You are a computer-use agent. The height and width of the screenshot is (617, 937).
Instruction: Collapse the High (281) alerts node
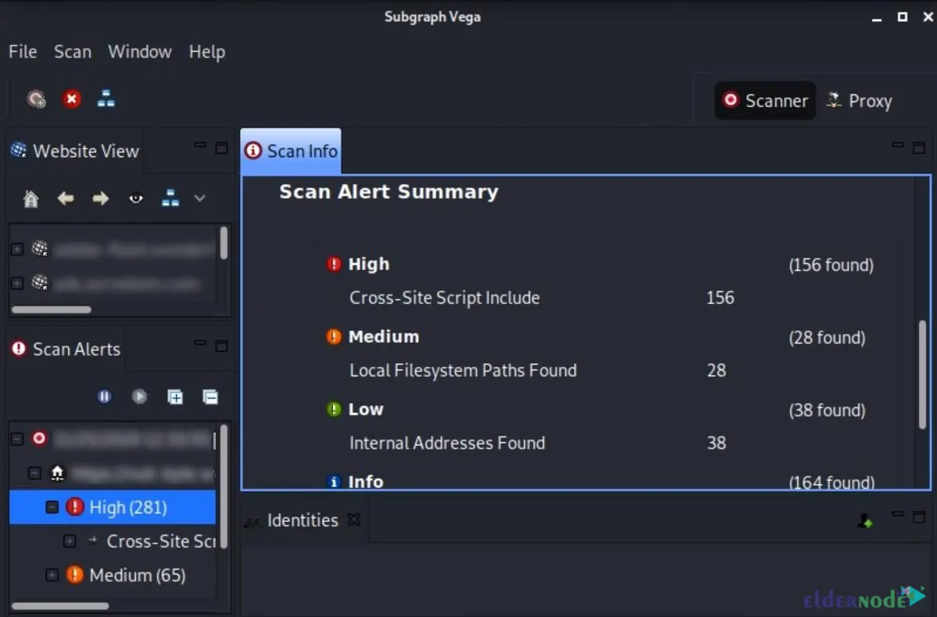[52, 507]
